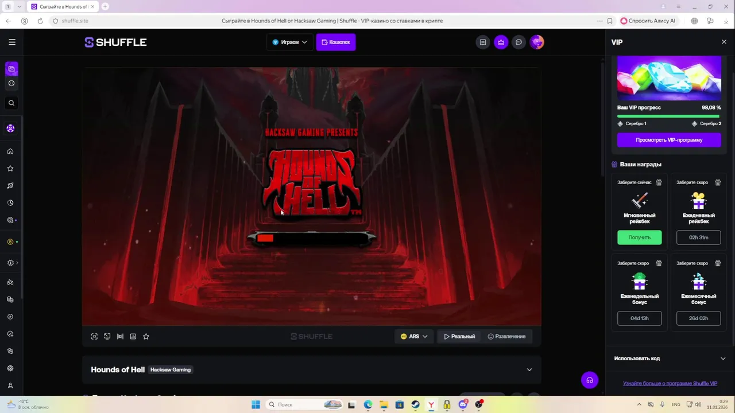Add Hounds of Hell to favorites with the star
The image size is (735, 413).
[x=146, y=337]
